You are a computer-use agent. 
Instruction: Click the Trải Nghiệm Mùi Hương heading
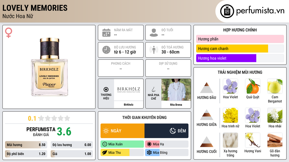(240, 72)
